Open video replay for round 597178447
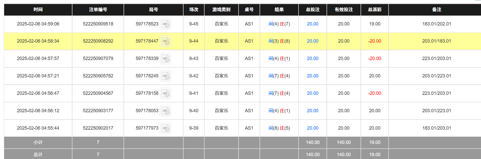The image size is (481, 159). 165,41
